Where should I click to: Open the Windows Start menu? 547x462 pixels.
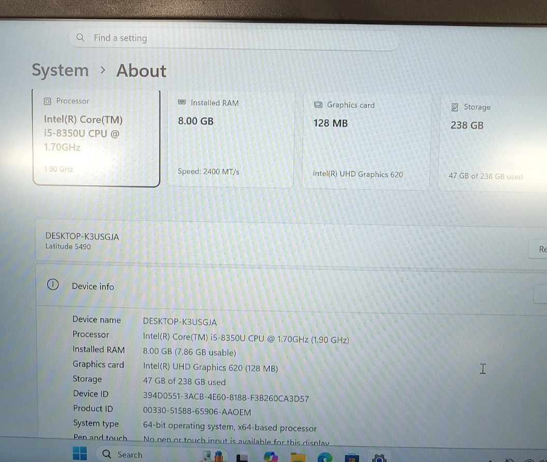click(80, 453)
